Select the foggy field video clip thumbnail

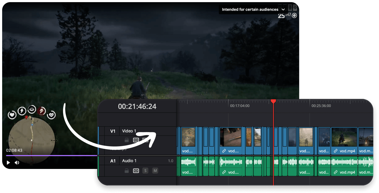coord(306,137)
